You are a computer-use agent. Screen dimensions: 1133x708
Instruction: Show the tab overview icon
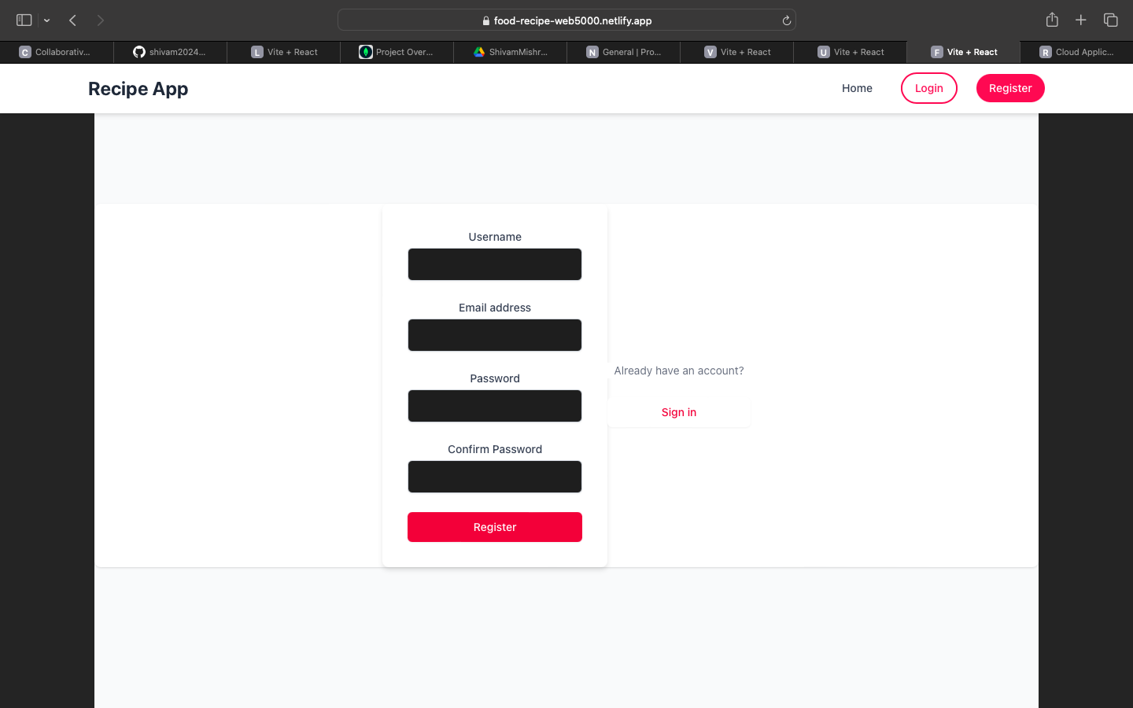(1110, 20)
